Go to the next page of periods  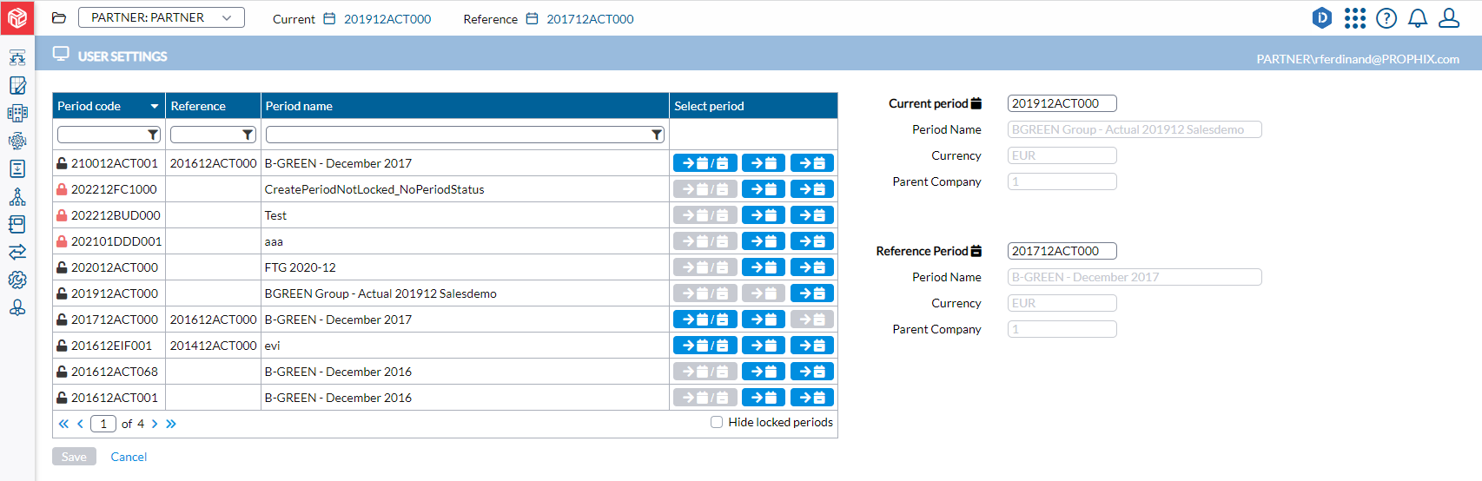pos(155,424)
